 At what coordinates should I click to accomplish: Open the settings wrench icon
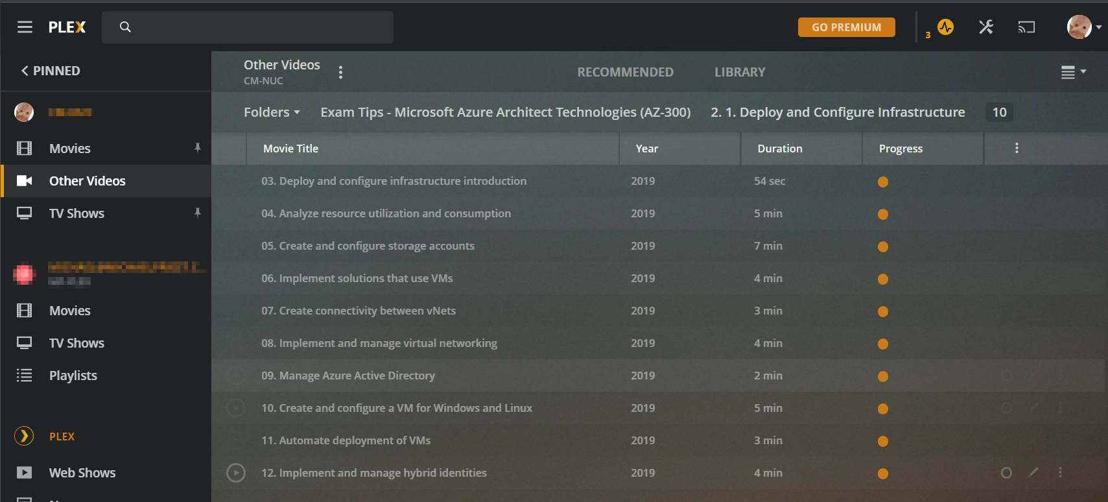pyautogui.click(x=986, y=27)
